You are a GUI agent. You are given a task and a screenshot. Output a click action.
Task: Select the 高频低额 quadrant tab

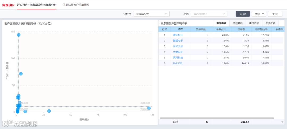coord(254,23)
